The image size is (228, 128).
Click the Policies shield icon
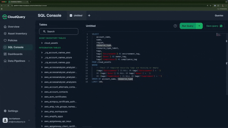[x=5, y=41]
